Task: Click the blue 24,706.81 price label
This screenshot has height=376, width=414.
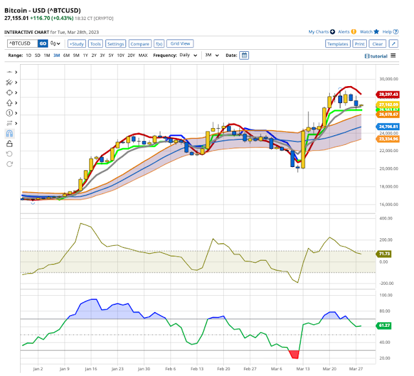Action: point(388,127)
